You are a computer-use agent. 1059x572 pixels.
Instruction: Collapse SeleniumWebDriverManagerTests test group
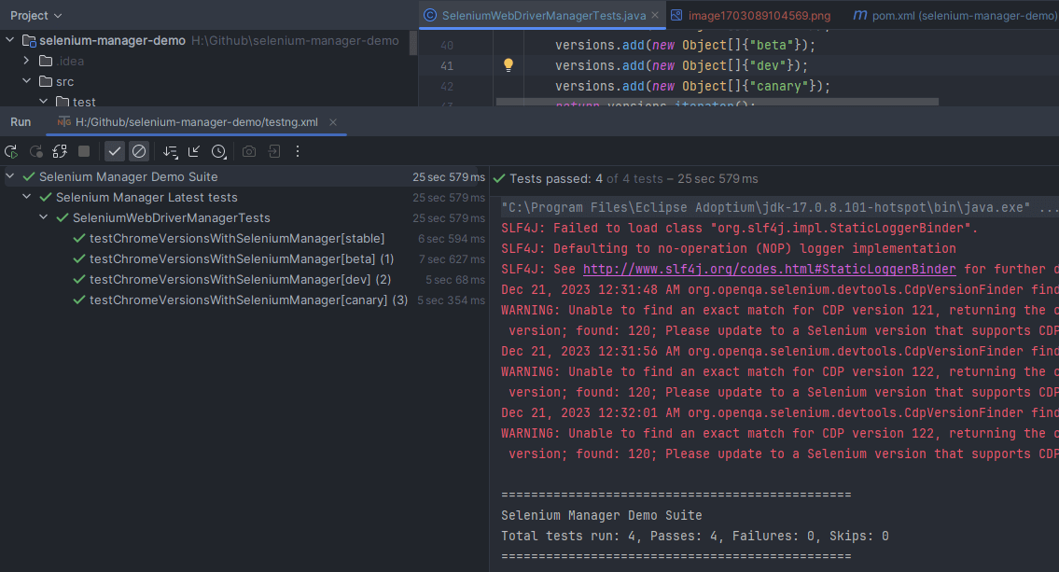pos(42,216)
